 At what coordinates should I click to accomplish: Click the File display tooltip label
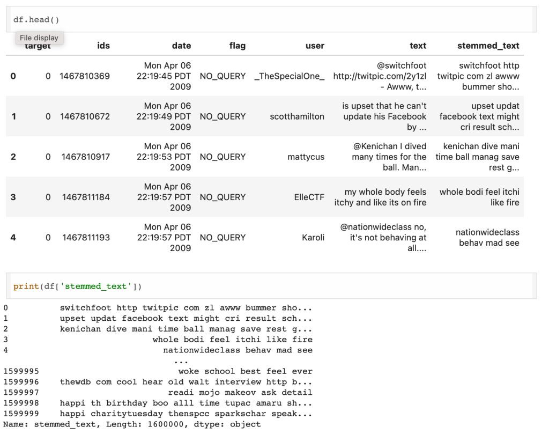(39, 38)
